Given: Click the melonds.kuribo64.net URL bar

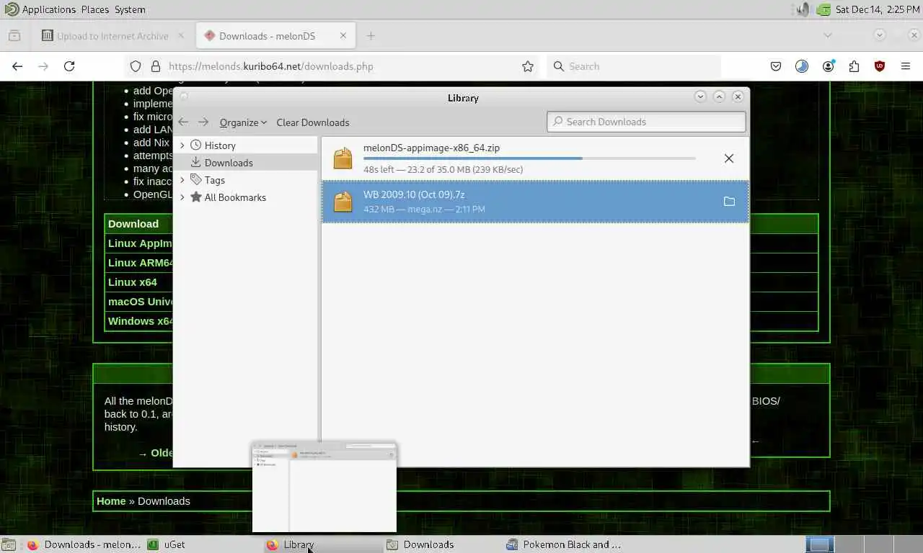Looking at the screenshot, I should (x=332, y=66).
